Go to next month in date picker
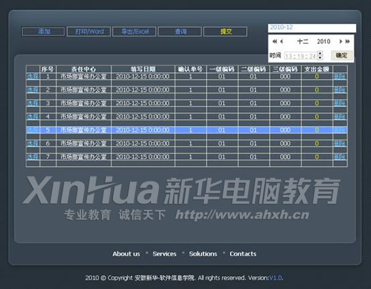Screen dimensions: 371x289 pyautogui.click(x=341, y=41)
